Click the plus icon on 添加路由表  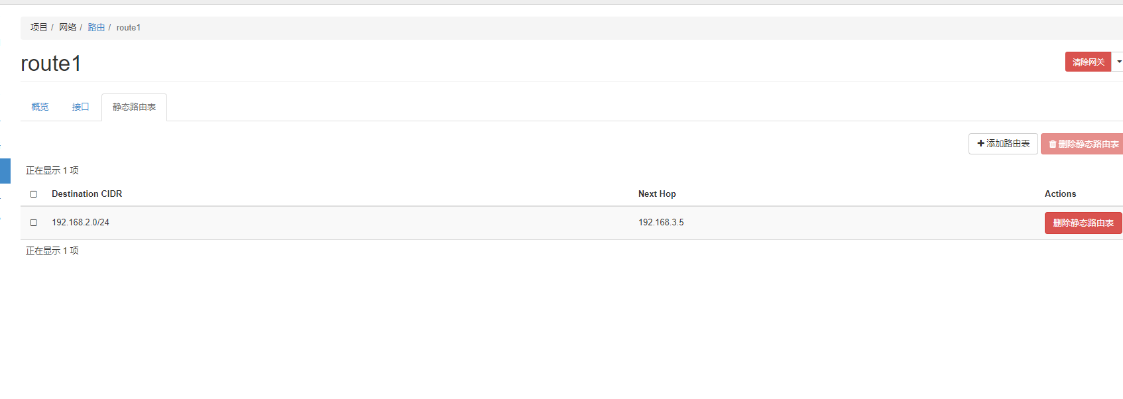tap(980, 144)
